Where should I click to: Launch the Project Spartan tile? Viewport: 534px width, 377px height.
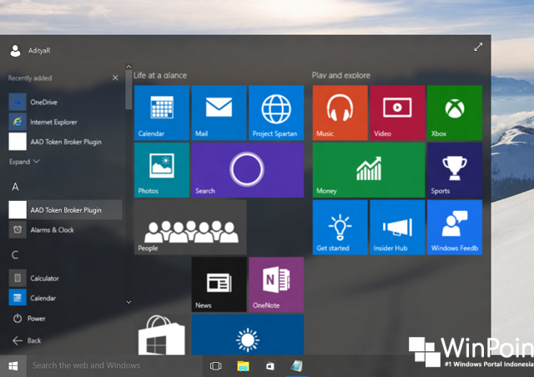(x=276, y=113)
